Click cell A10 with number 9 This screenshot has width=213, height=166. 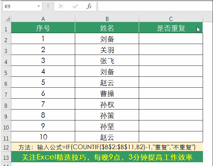click(x=43, y=126)
